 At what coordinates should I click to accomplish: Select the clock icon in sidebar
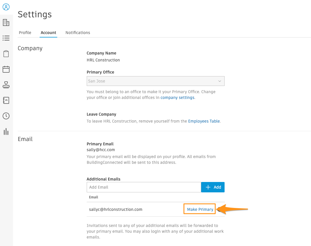pyautogui.click(x=6, y=116)
